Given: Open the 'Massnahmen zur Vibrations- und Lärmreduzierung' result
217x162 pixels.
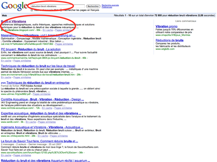Looking at the screenshot, I should [38, 35].
